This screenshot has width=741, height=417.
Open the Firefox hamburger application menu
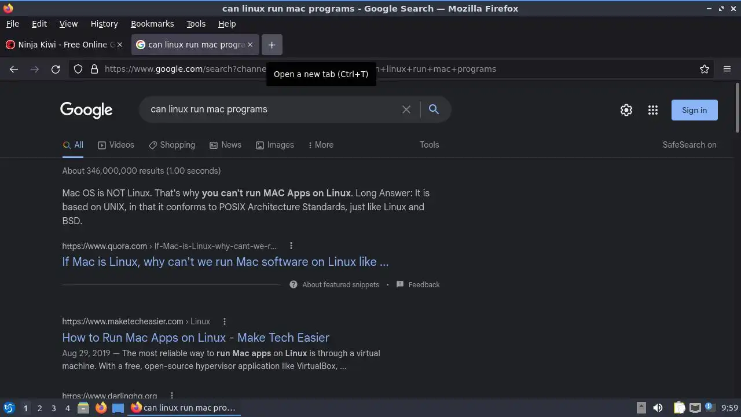pyautogui.click(x=727, y=69)
